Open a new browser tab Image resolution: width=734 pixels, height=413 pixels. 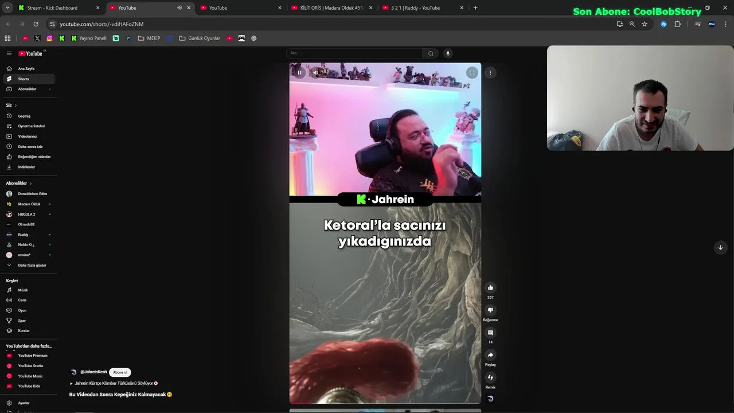(x=475, y=8)
